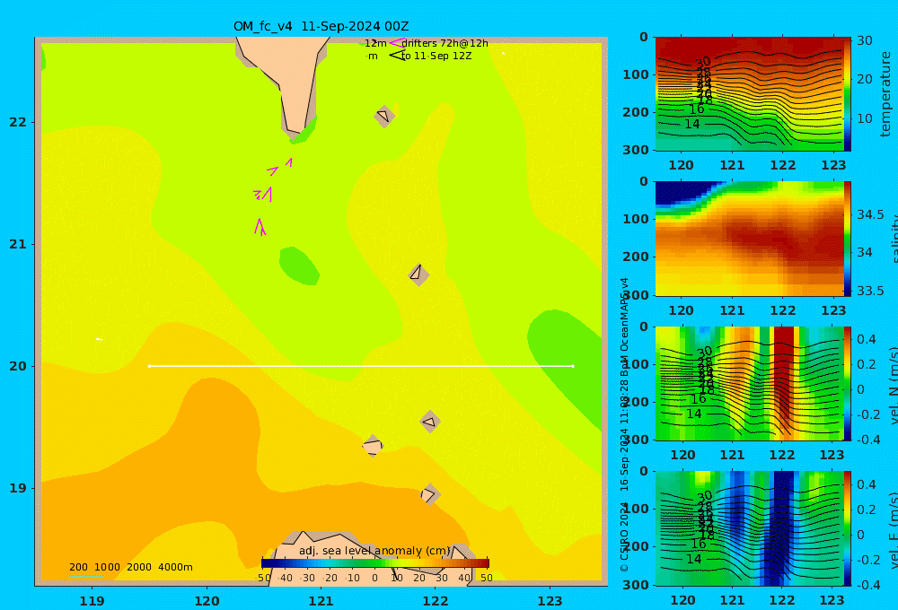Open the temperature section plot
This screenshot has height=610, width=898.
(x=749, y=94)
